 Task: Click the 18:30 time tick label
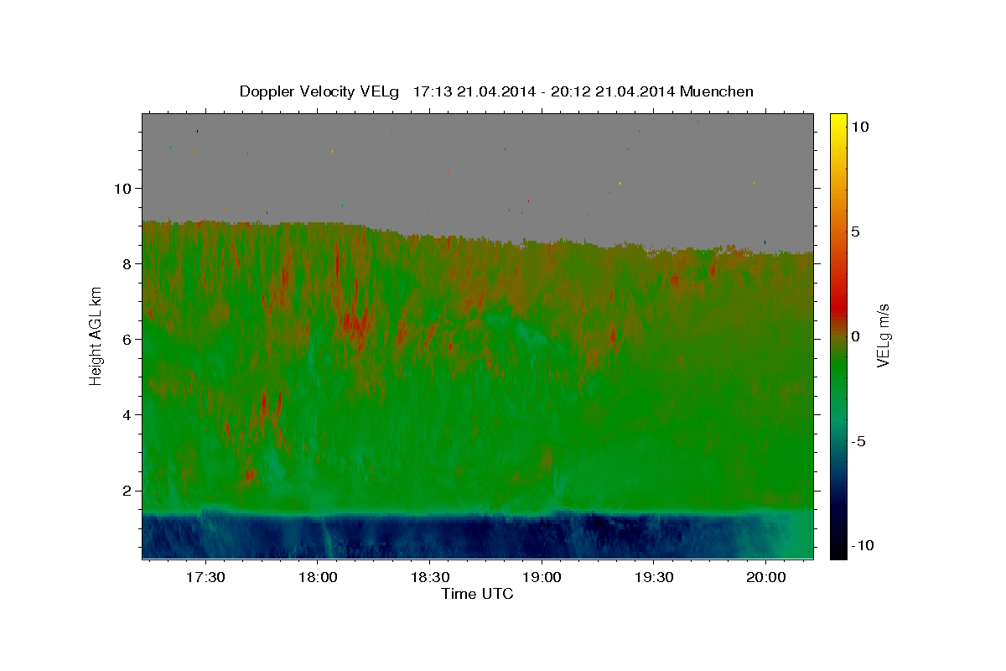(x=429, y=578)
